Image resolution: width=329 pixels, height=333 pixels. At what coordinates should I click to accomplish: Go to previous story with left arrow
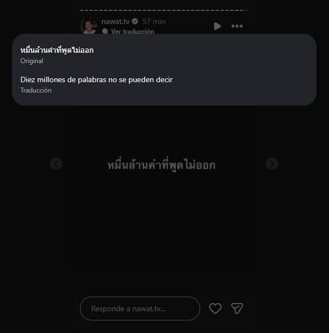(56, 164)
